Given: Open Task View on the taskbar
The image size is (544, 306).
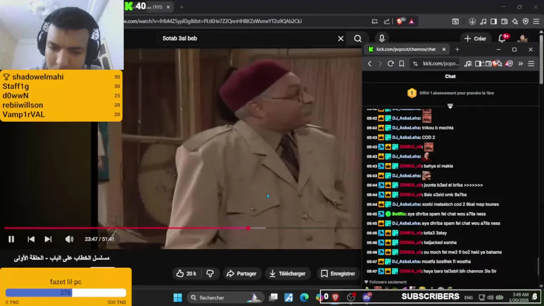Looking at the screenshot, I should point(274,297).
